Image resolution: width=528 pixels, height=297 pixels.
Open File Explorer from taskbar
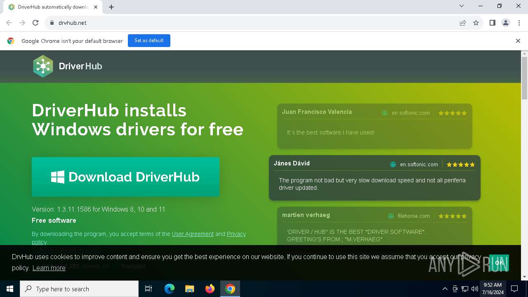point(190,289)
